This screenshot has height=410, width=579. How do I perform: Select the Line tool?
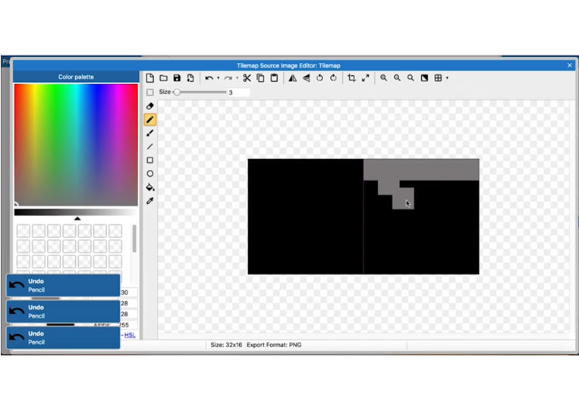(150, 147)
